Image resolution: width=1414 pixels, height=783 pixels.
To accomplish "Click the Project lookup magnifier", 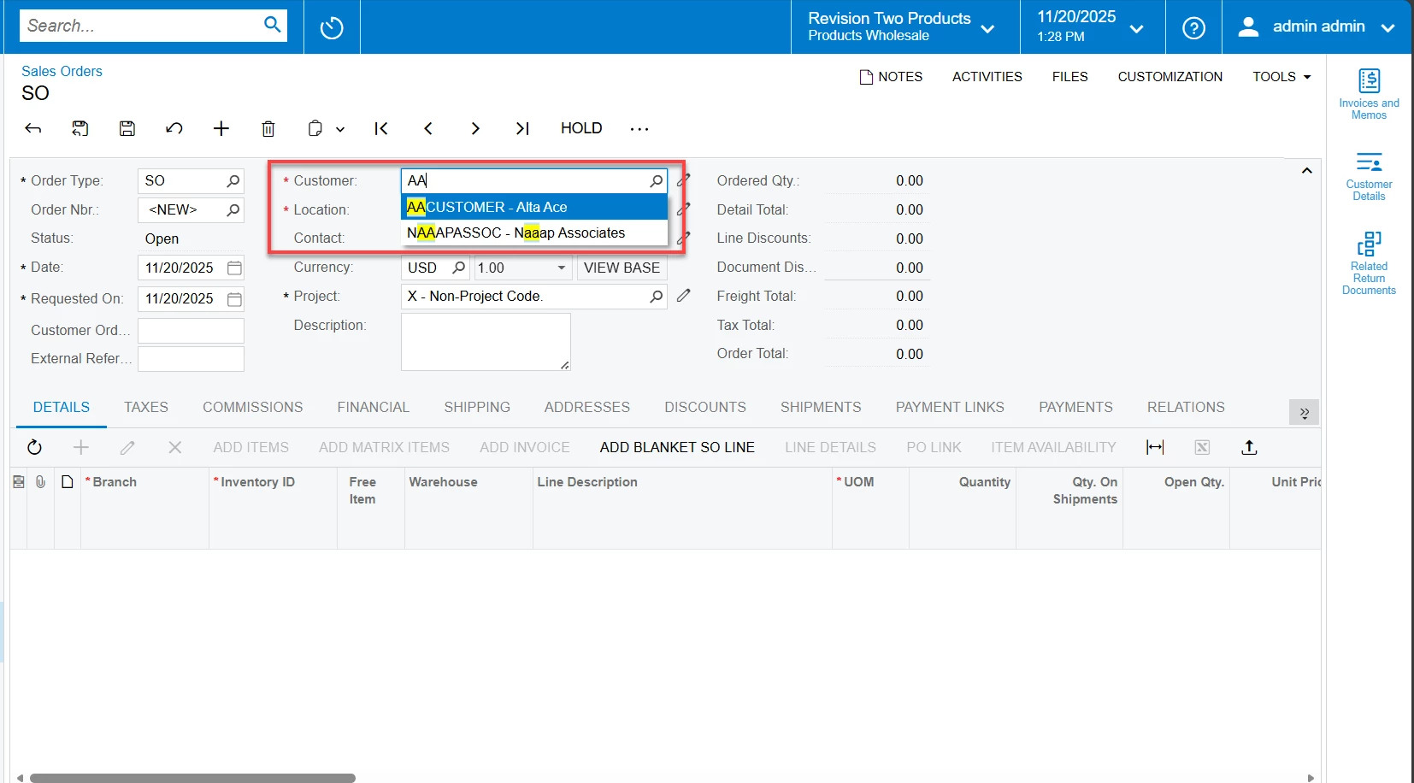I will point(656,296).
